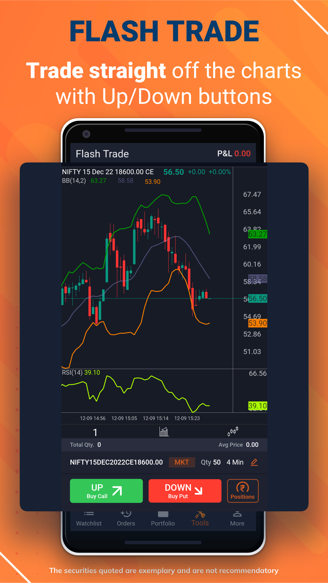Change the 4 Min duration setting
328x583 pixels.
click(x=235, y=462)
